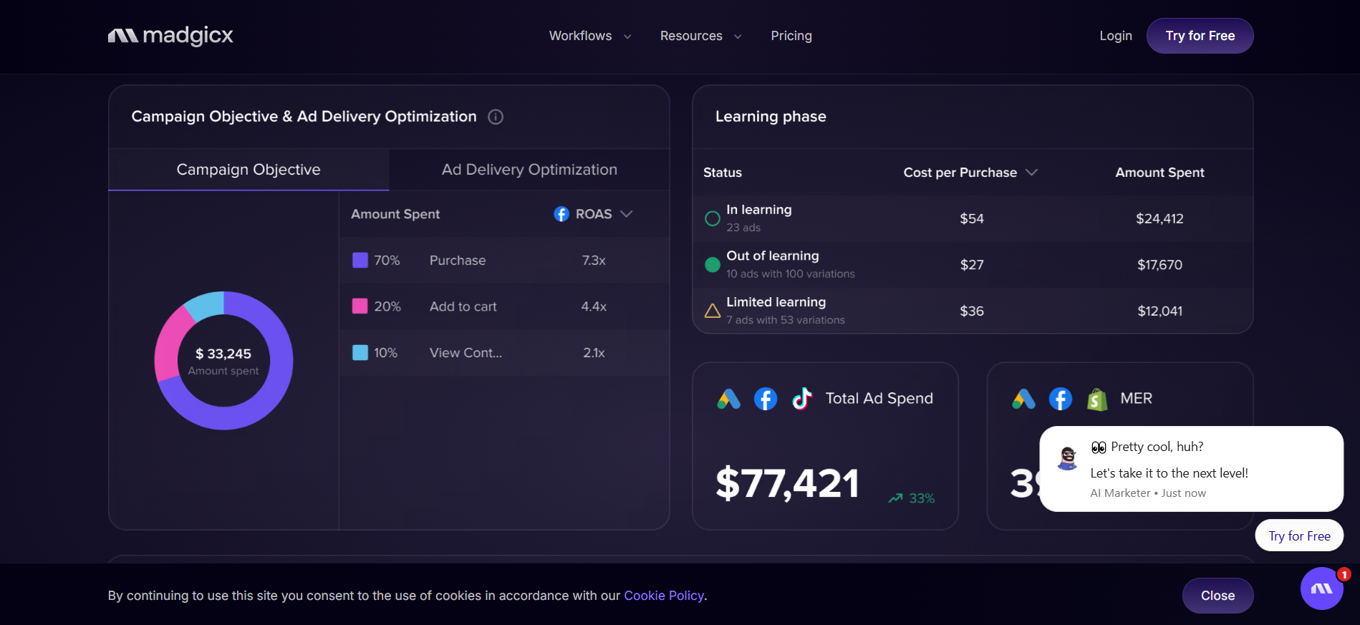Click the MER card title
Image resolution: width=1360 pixels, height=625 pixels.
click(1136, 398)
